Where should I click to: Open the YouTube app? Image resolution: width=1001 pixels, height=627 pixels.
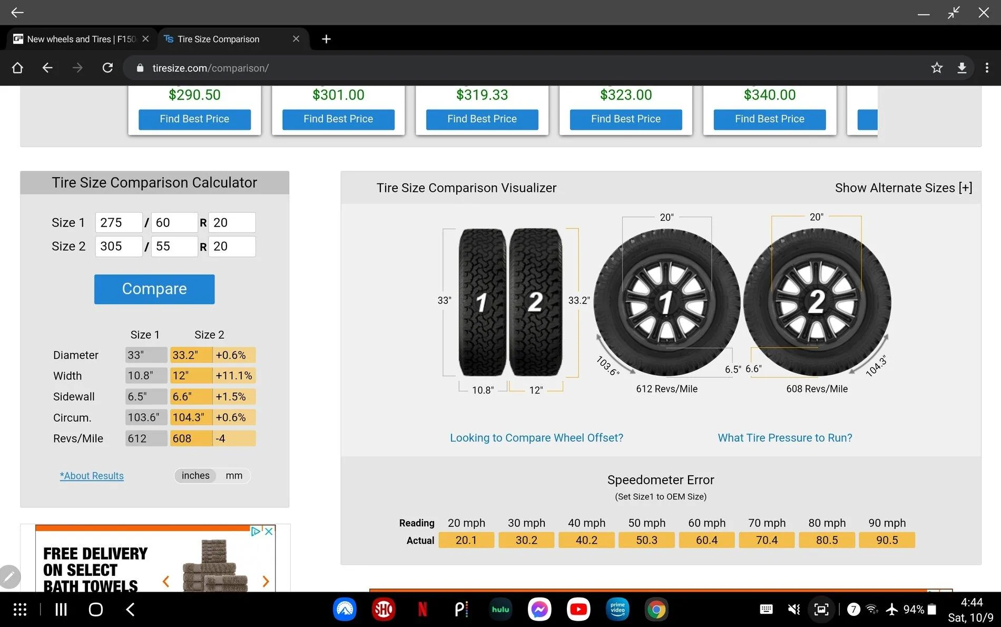point(578,609)
